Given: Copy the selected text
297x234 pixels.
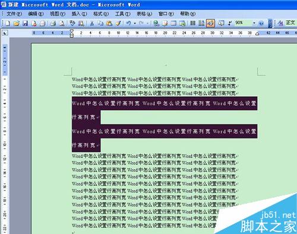Looking at the screenshot, I should tap(100, 23).
